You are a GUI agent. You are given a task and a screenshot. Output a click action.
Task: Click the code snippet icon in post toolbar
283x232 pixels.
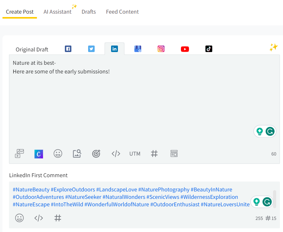[116, 154]
